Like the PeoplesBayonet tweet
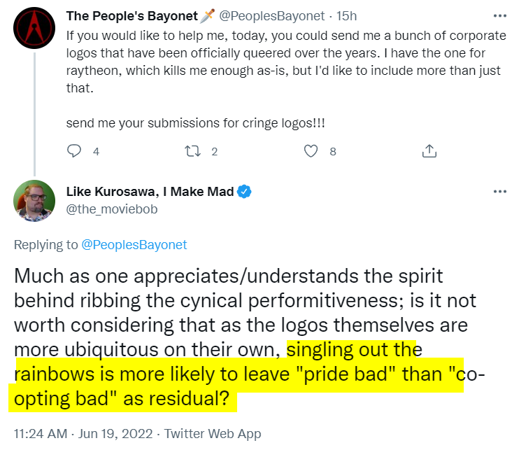519x450 pixels. (311, 150)
